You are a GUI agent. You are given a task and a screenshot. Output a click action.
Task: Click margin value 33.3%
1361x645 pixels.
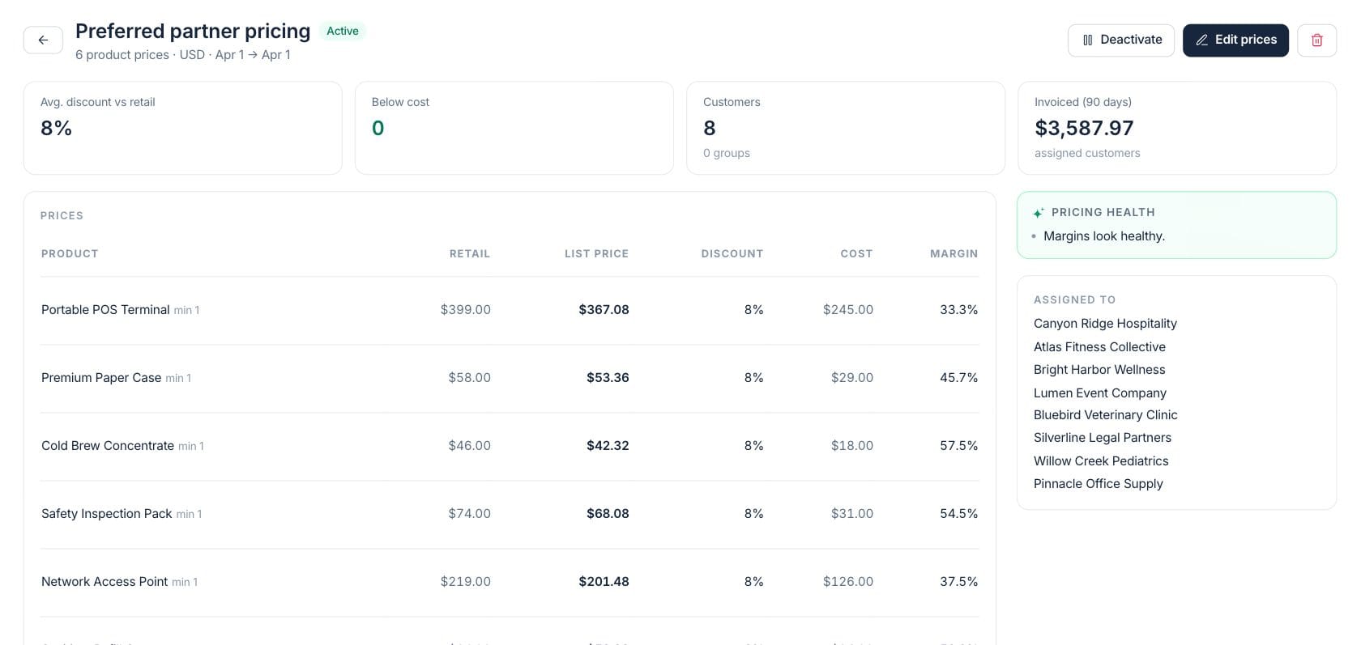tap(958, 310)
